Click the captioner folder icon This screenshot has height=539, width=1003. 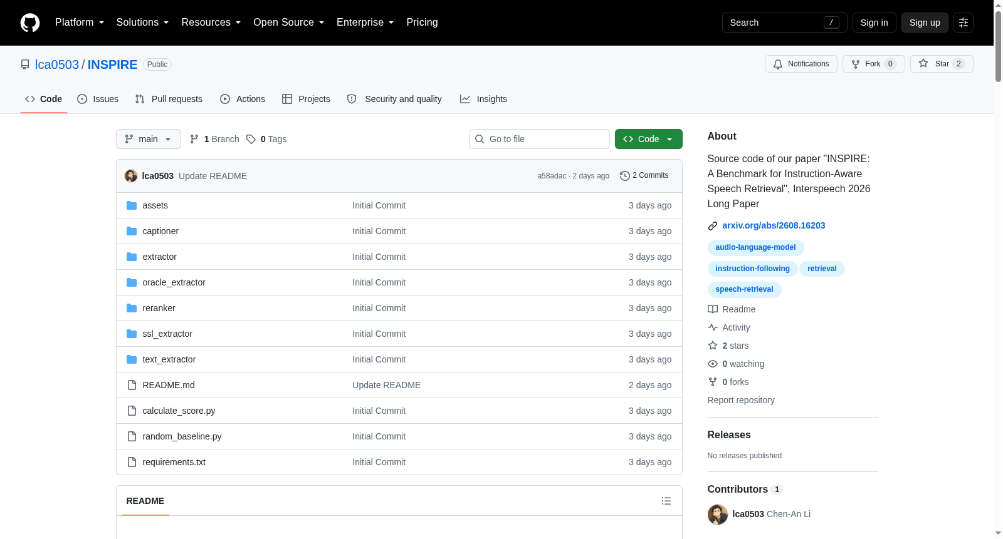(132, 231)
